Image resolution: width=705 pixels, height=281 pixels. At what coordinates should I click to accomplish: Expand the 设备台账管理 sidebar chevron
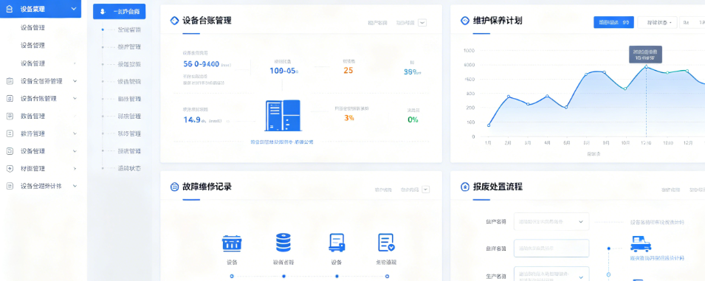pos(75,98)
